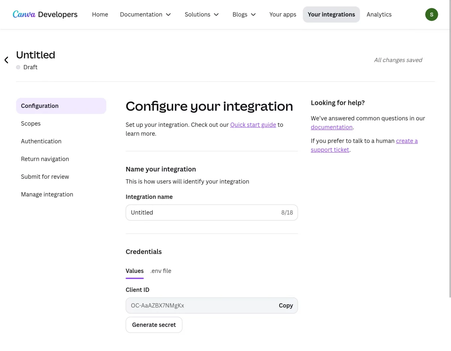Select Configuration in the sidebar
Screen dimensions: 451x351
pos(61,106)
